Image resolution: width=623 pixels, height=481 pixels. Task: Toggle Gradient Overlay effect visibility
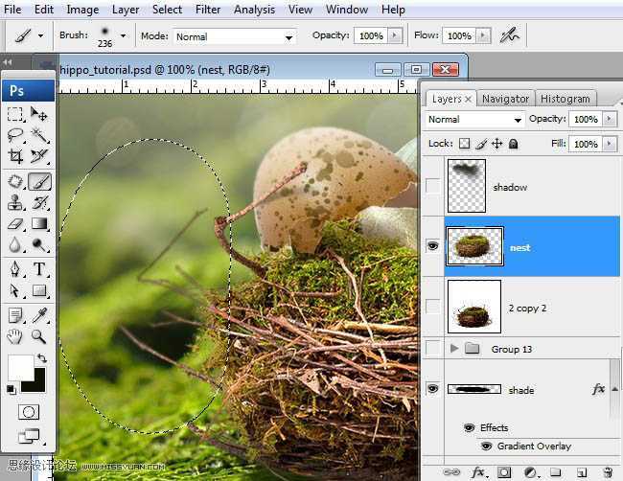(486, 446)
